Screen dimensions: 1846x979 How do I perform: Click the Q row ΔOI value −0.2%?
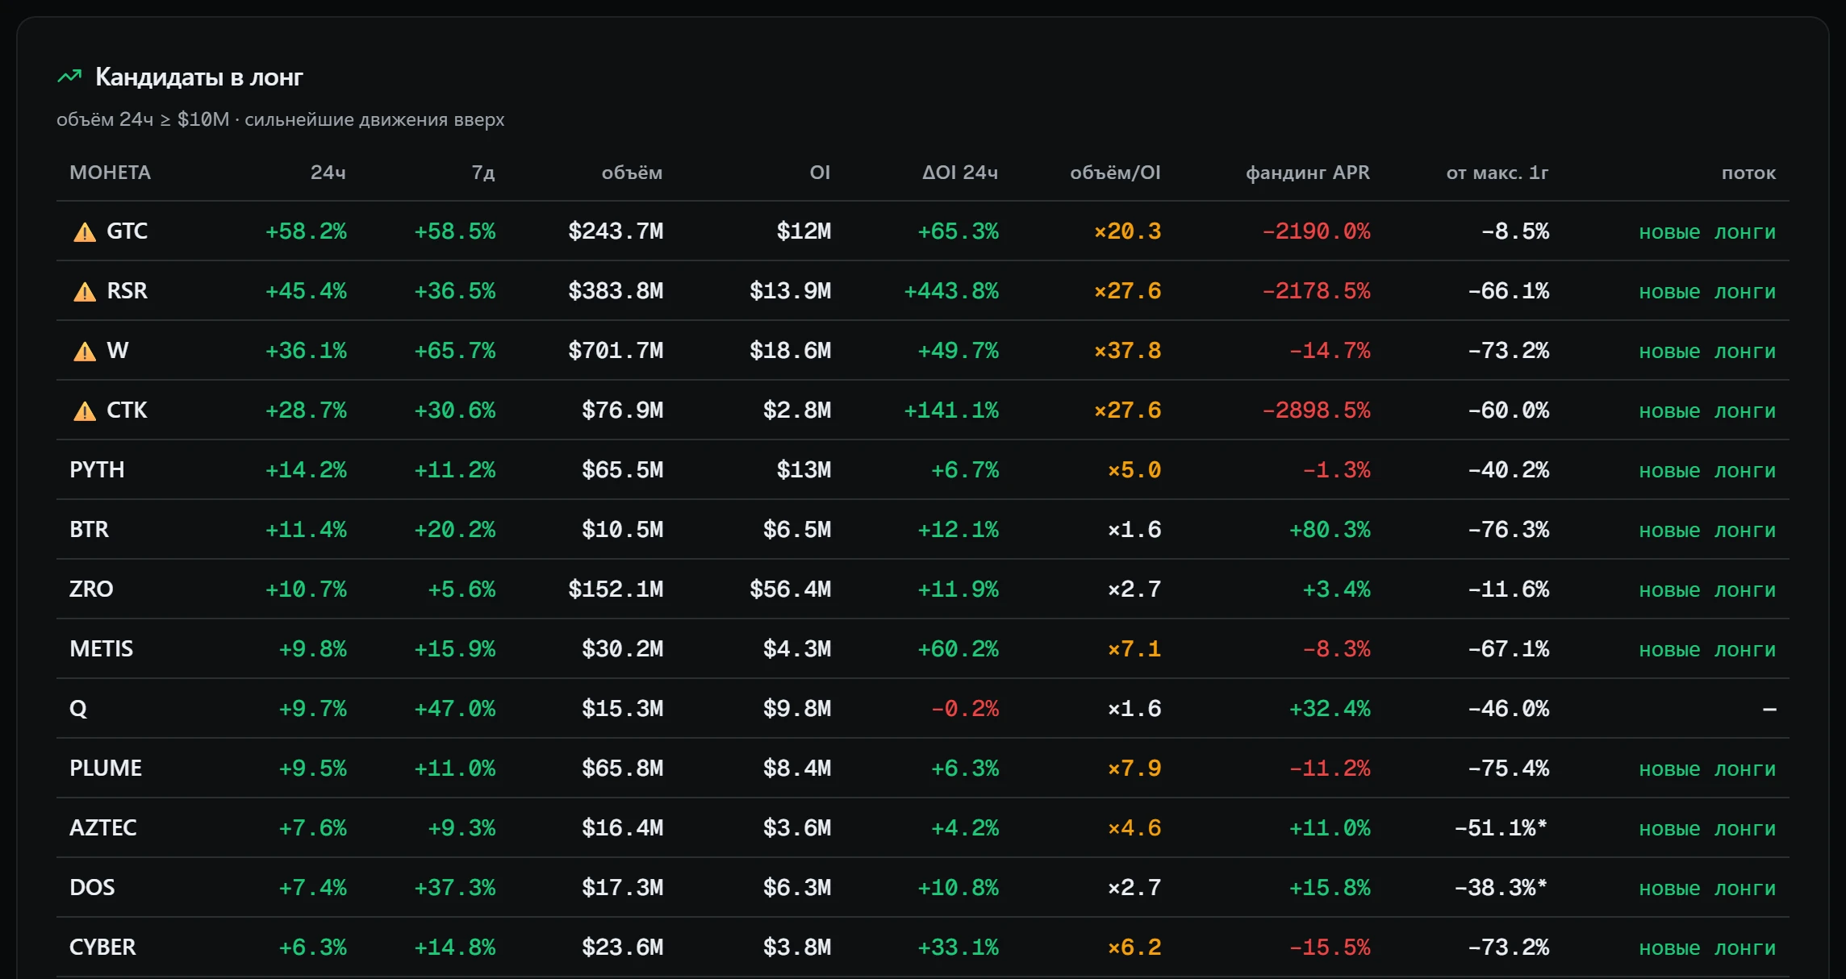click(965, 709)
